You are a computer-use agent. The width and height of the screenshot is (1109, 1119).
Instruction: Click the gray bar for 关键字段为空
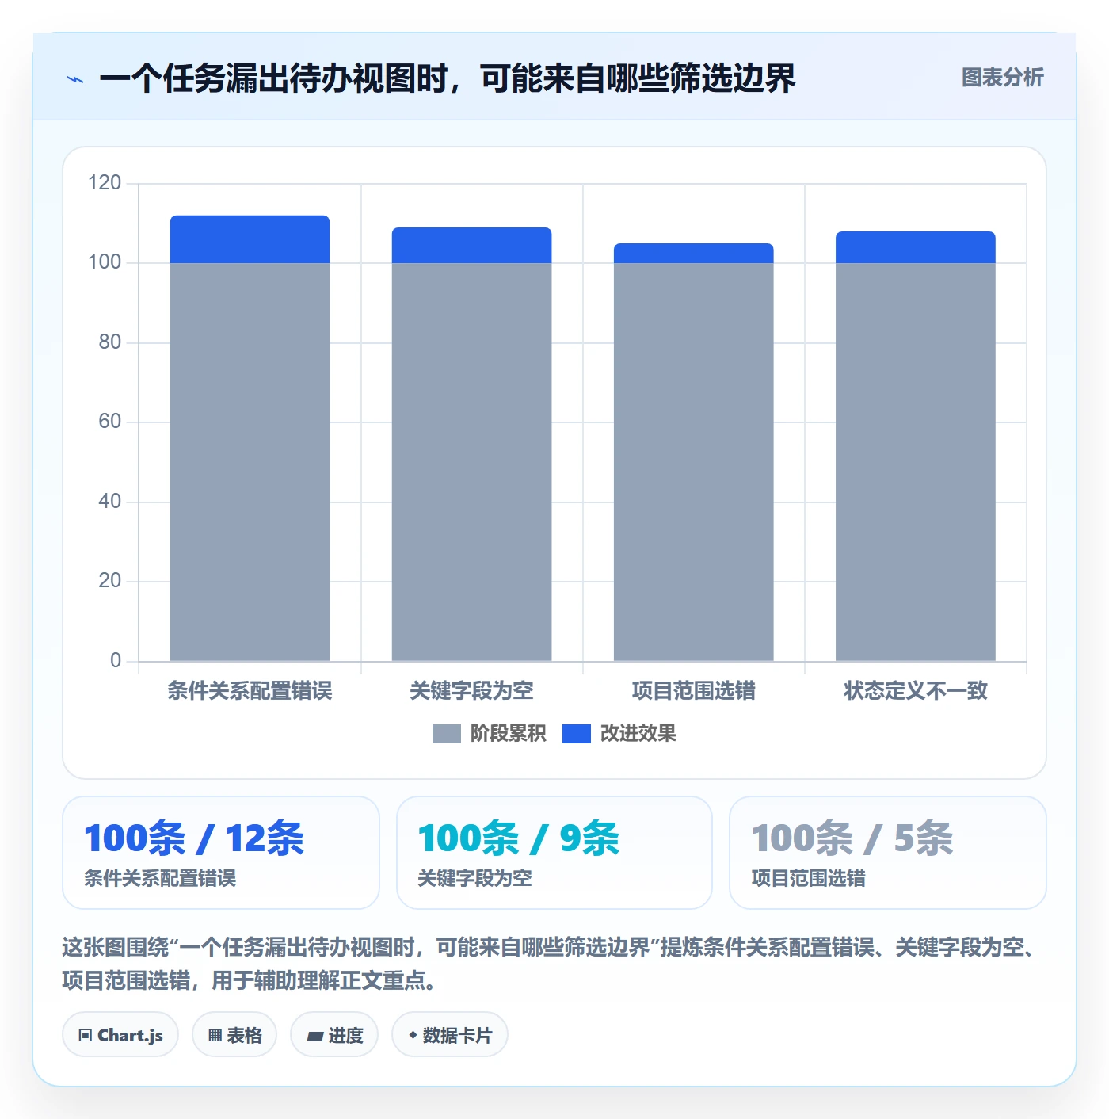point(471,462)
